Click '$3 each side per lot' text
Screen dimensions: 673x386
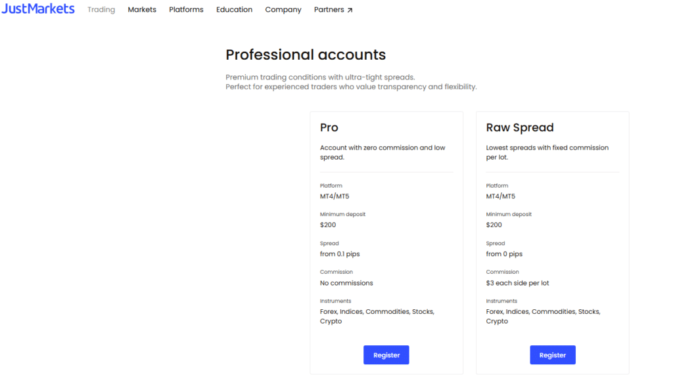click(518, 283)
